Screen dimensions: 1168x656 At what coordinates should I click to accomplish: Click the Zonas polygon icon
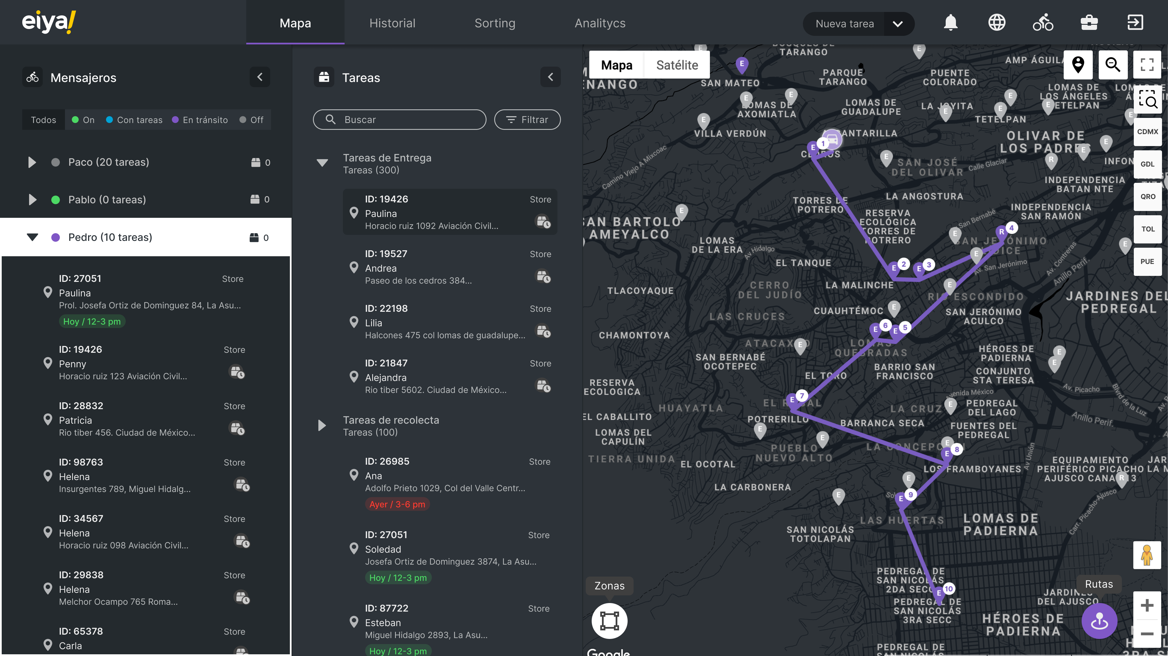[609, 621]
